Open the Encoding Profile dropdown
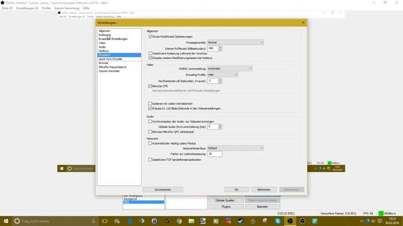The height and width of the screenshot is (226, 403). pyautogui.click(x=222, y=75)
